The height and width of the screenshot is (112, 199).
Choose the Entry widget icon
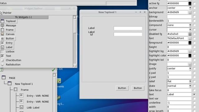coord(2,43)
